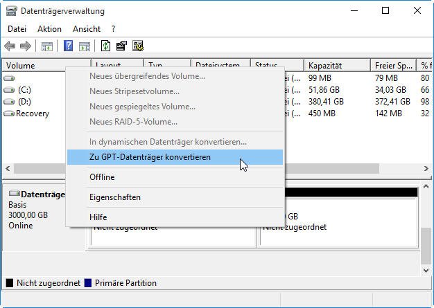Choose Offline in the context menu
The image size is (434, 308).
[x=175, y=176]
